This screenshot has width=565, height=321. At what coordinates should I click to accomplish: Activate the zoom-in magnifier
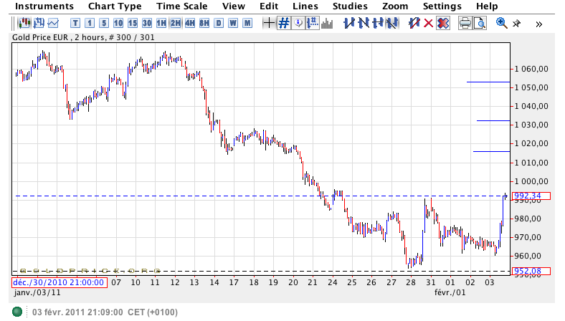[502, 24]
